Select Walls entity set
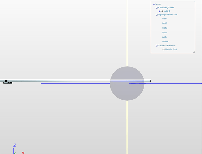Image resolution: width=202 pixels, height=154 pixels. tap(164, 37)
